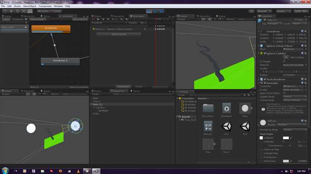Toggle layer visibility eye in Animator panel
The image size is (311, 174).
coord(26,19)
